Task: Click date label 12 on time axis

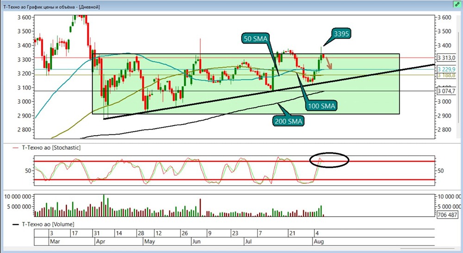Action: click(158, 233)
